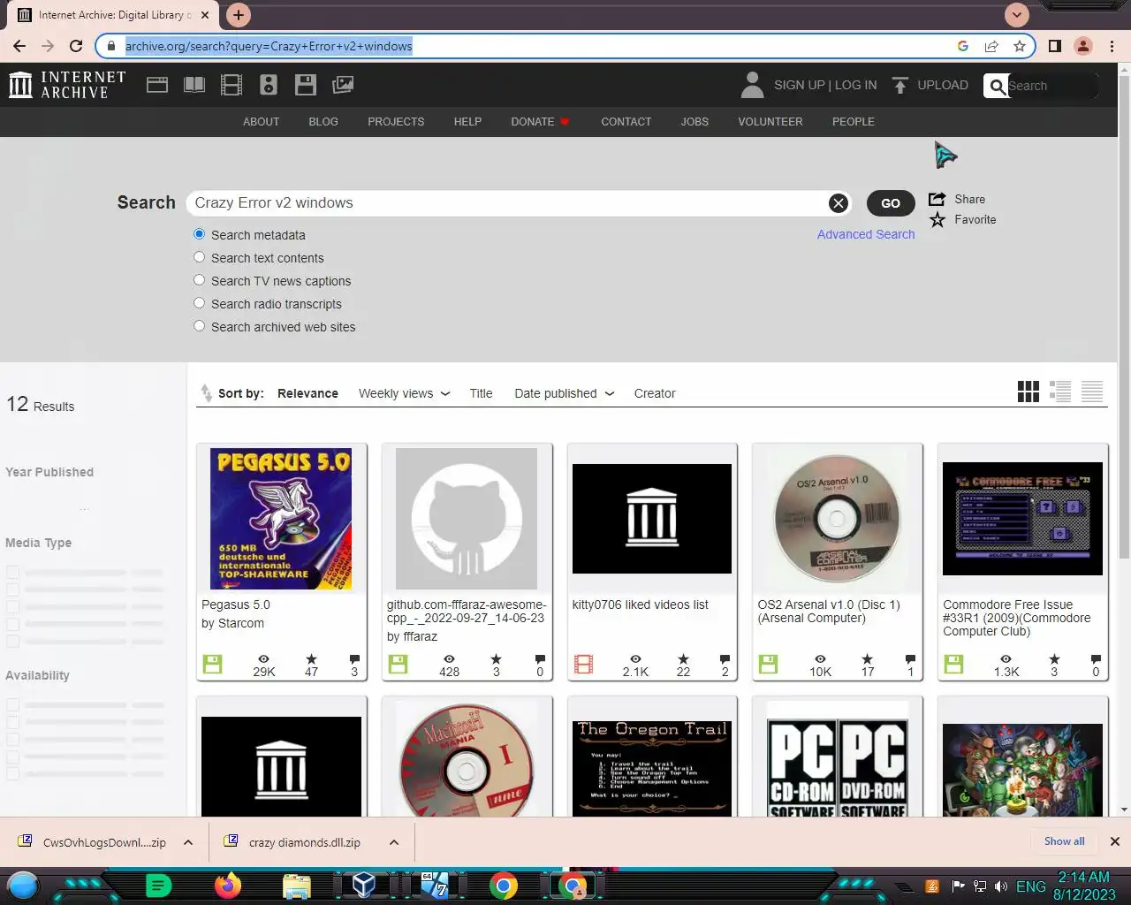The image size is (1131, 905).
Task: Open Chrome three-dot menu
Action: tap(1112, 46)
